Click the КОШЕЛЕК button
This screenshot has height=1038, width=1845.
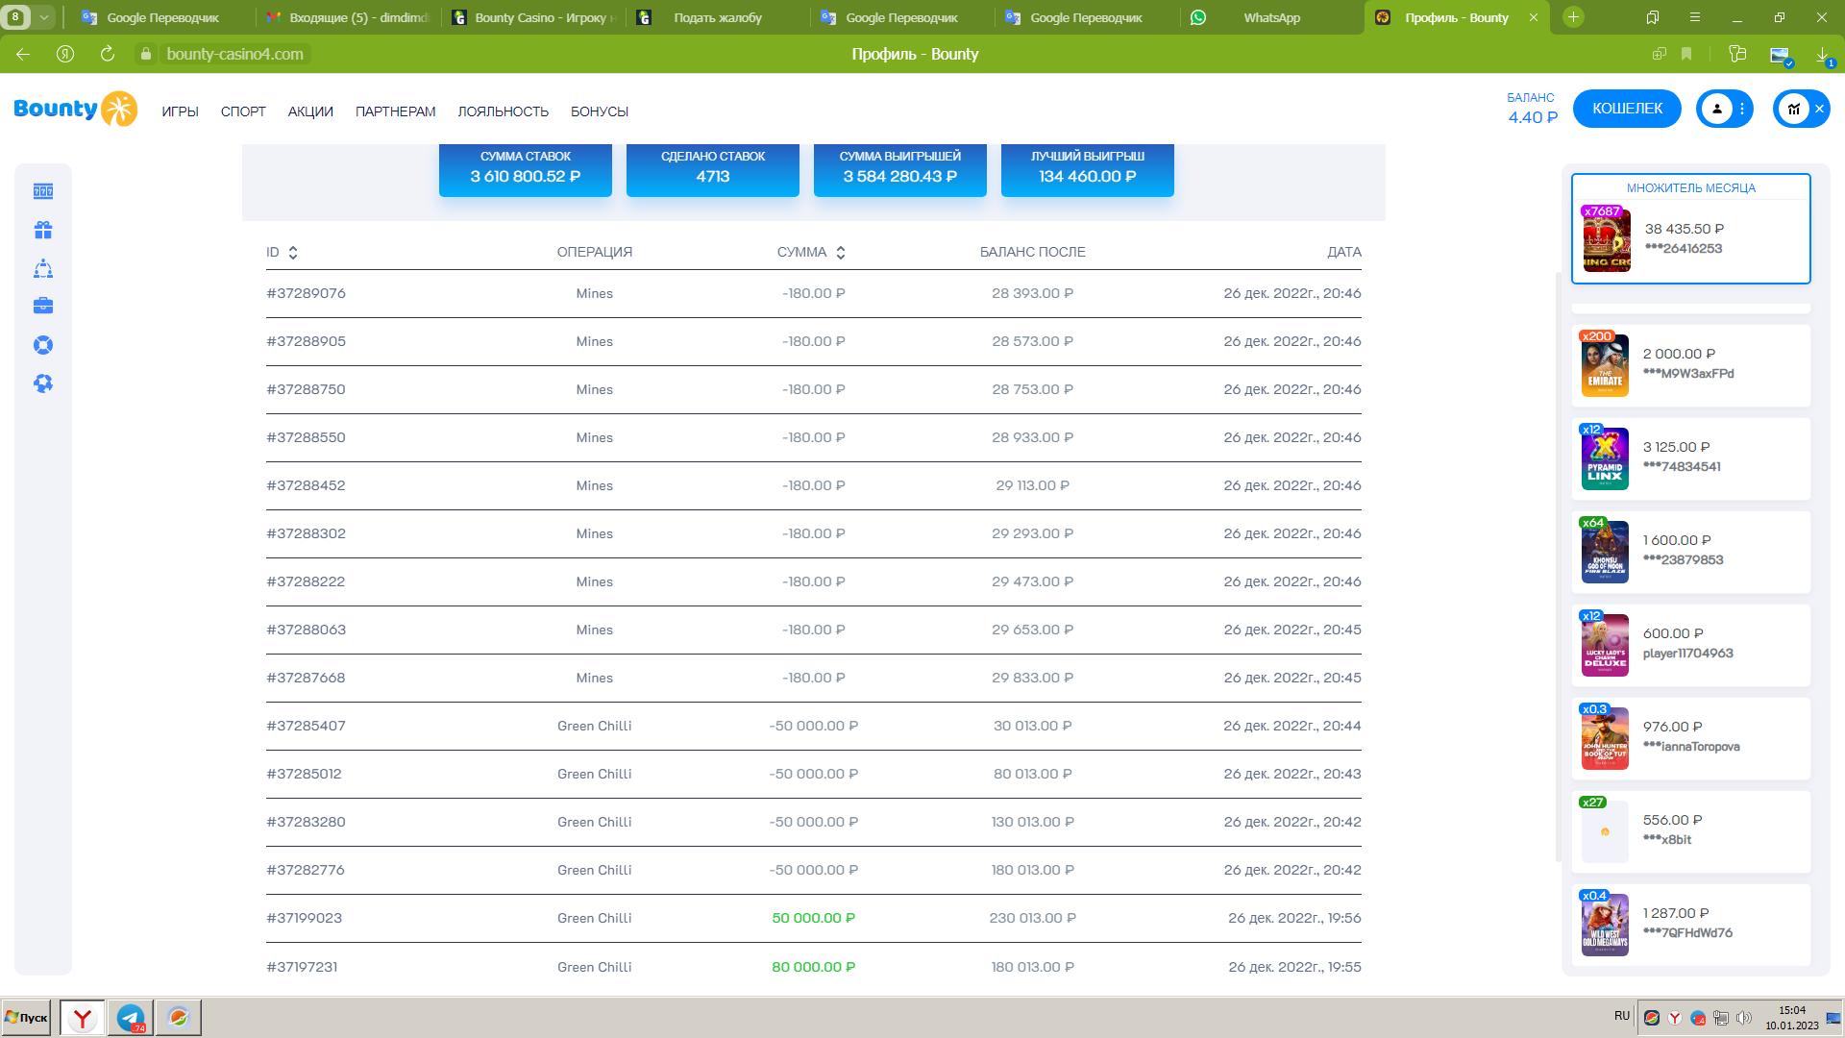coord(1627,109)
